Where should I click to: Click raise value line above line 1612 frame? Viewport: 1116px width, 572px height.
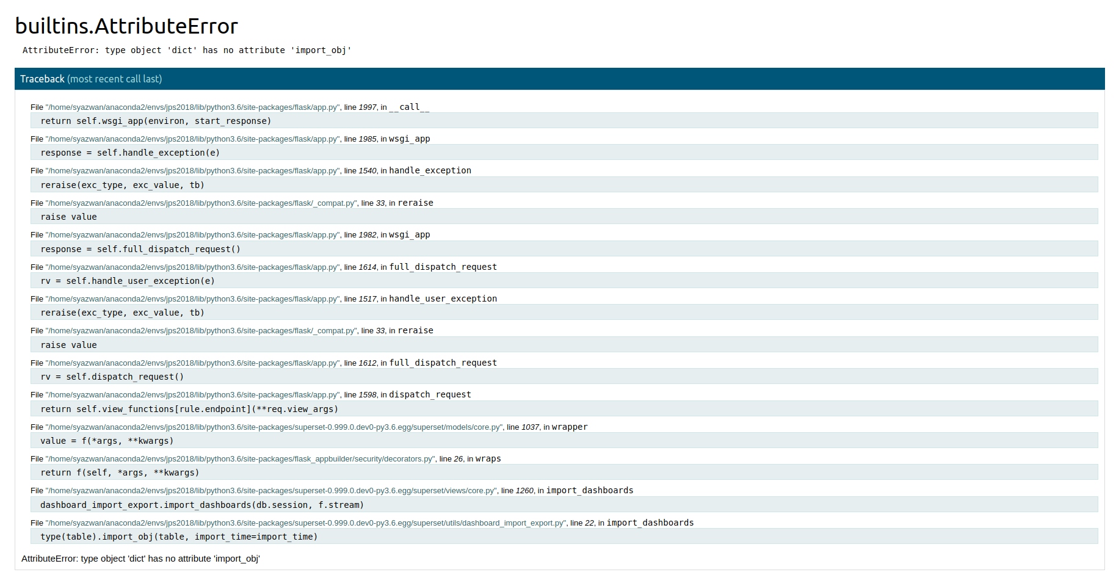[x=564, y=345]
